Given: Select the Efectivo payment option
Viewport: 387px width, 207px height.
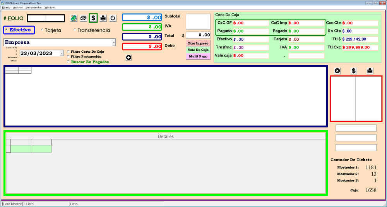Looking at the screenshot, I should coord(19,30).
